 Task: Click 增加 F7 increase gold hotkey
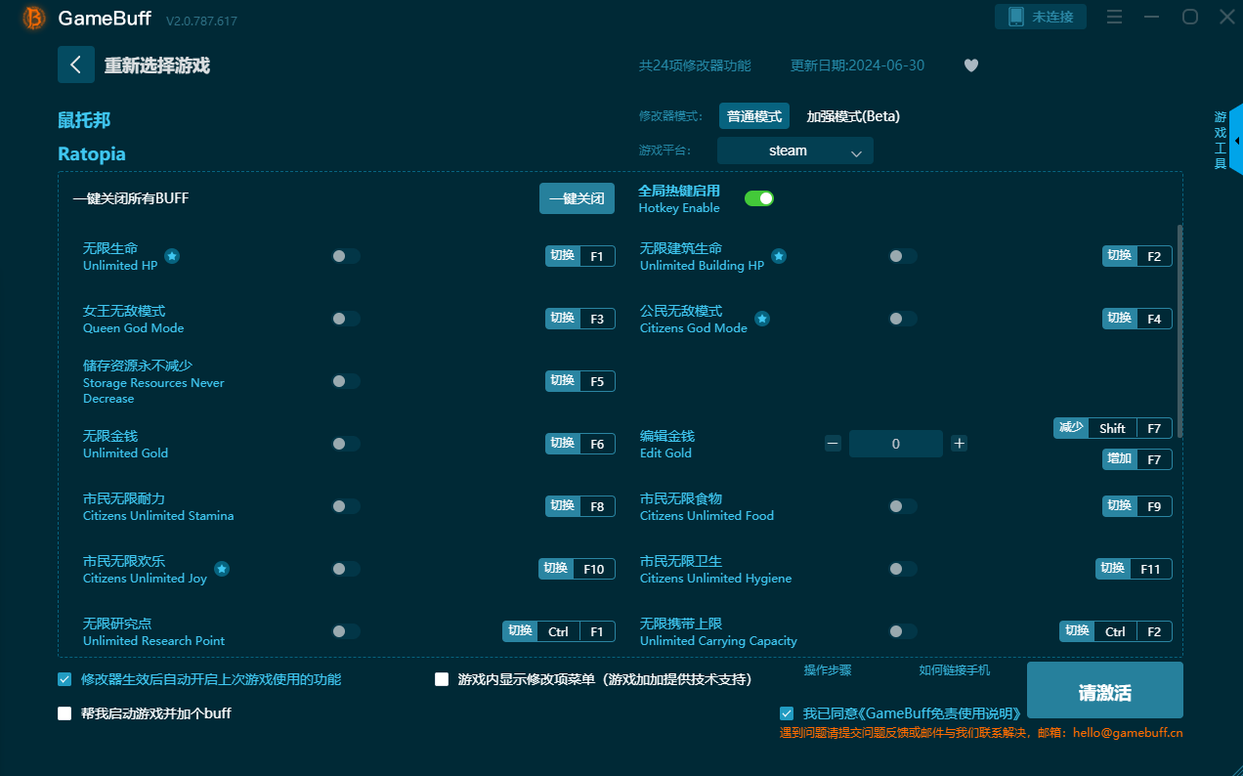point(1137,459)
